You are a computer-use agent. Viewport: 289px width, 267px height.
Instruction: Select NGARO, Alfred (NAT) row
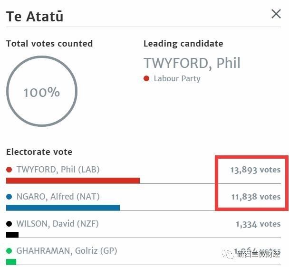click(x=58, y=197)
